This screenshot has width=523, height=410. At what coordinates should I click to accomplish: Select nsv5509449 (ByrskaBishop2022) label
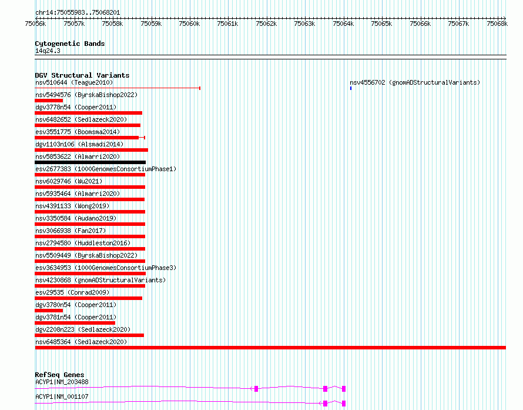86,255
